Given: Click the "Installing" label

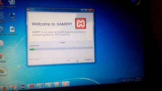Looking at the screenshot, I should pyautogui.click(x=62, y=42).
